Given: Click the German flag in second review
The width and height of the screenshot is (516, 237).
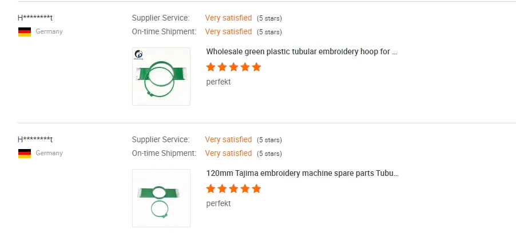Looking at the screenshot, I should [x=24, y=154].
